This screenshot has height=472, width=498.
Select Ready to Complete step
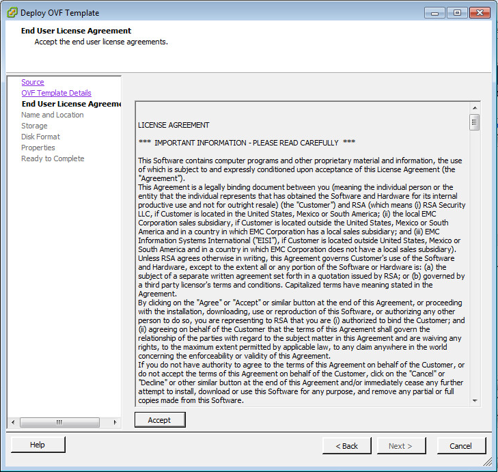click(53, 158)
